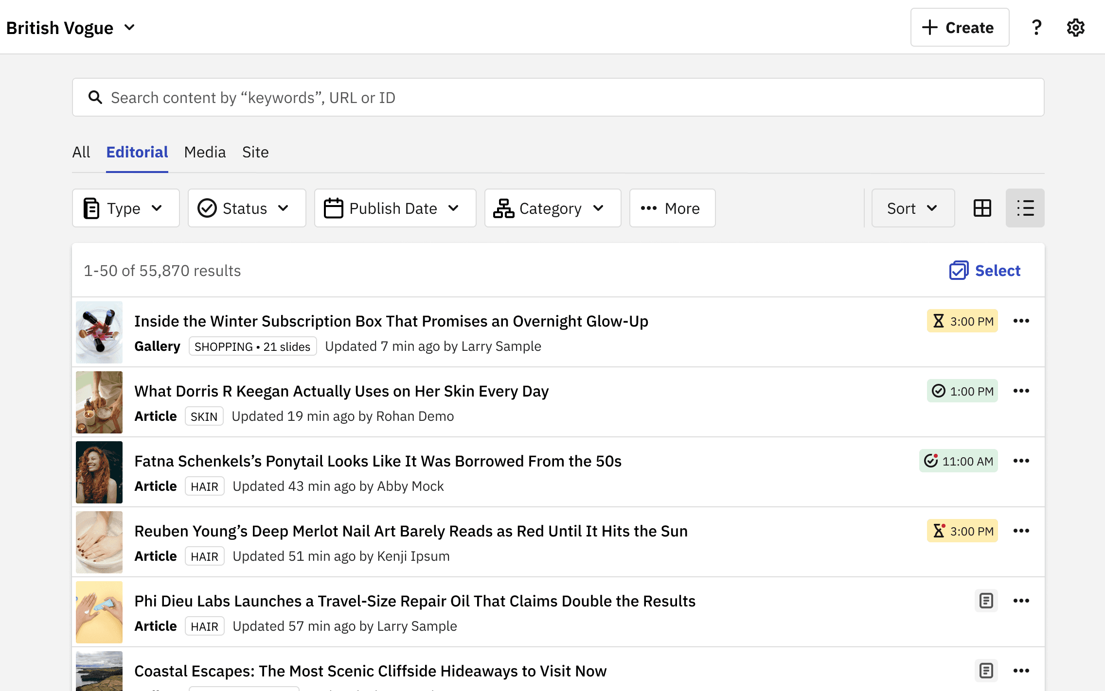This screenshot has width=1105, height=691.
Task: Open Fatna Schenkels's Ponytail article
Action: [378, 461]
